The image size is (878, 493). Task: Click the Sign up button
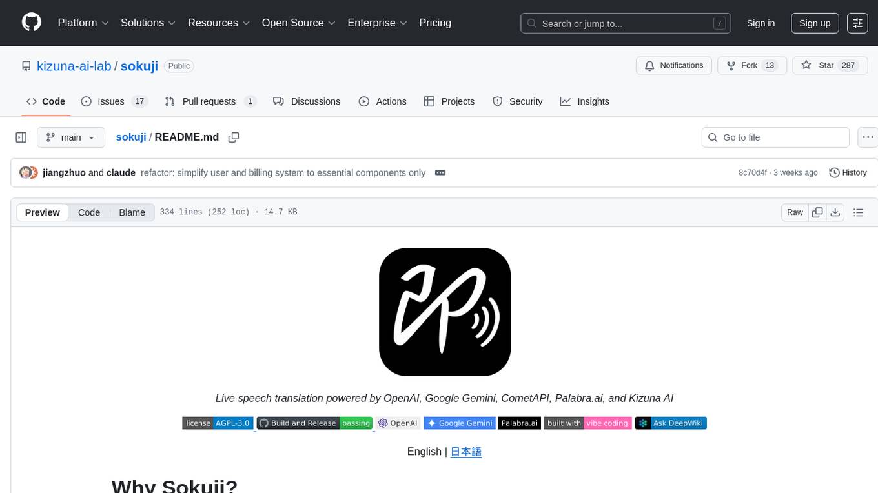click(x=815, y=23)
